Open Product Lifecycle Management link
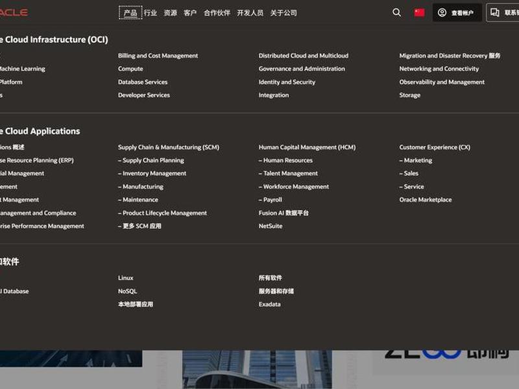The image size is (519, 389). (x=162, y=213)
